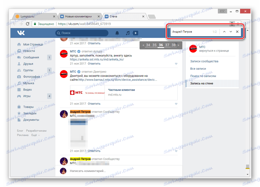
Task: Click the VK search field Поиск
Action: pyautogui.click(x=82, y=33)
